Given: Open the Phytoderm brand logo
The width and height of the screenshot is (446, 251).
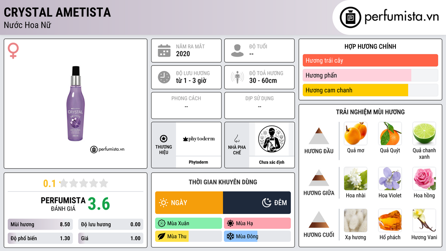Looking at the screenshot, I should point(199,139).
